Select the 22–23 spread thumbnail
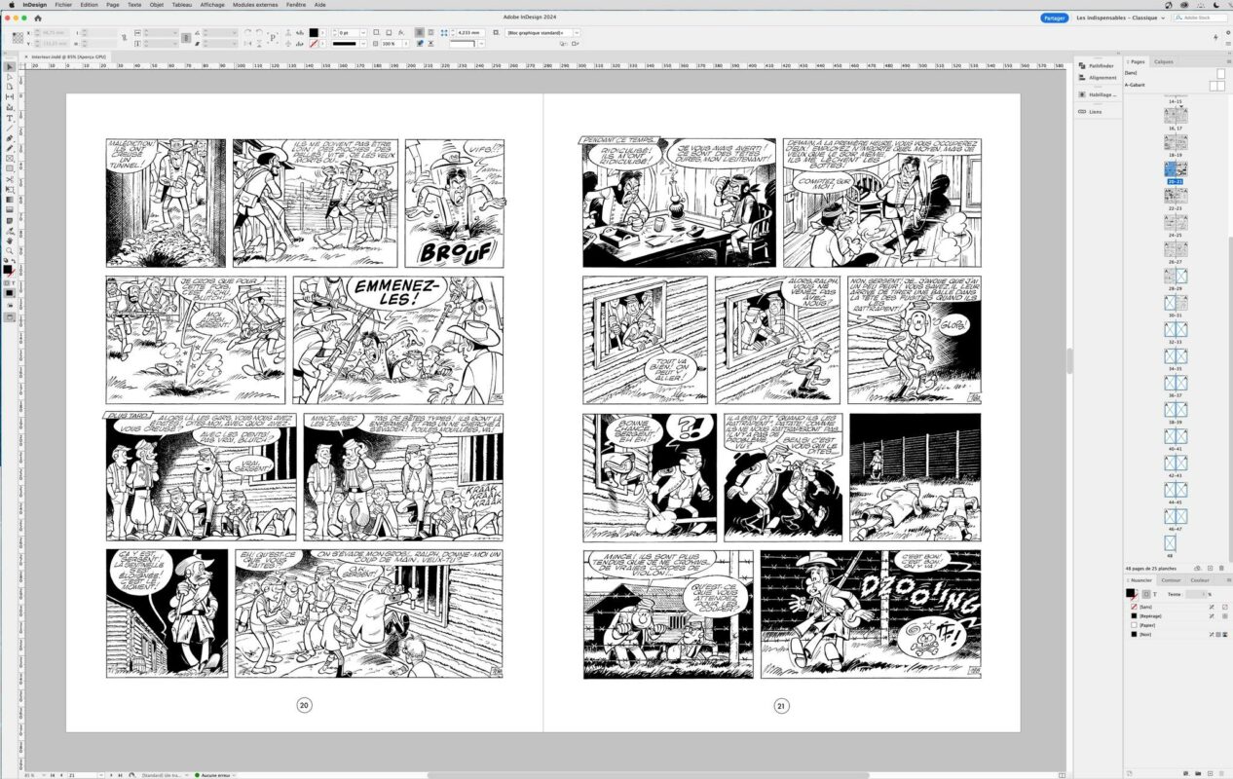This screenshot has height=779, width=1233. 1176,195
